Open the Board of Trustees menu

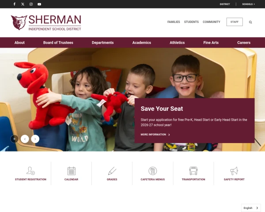coord(58,42)
